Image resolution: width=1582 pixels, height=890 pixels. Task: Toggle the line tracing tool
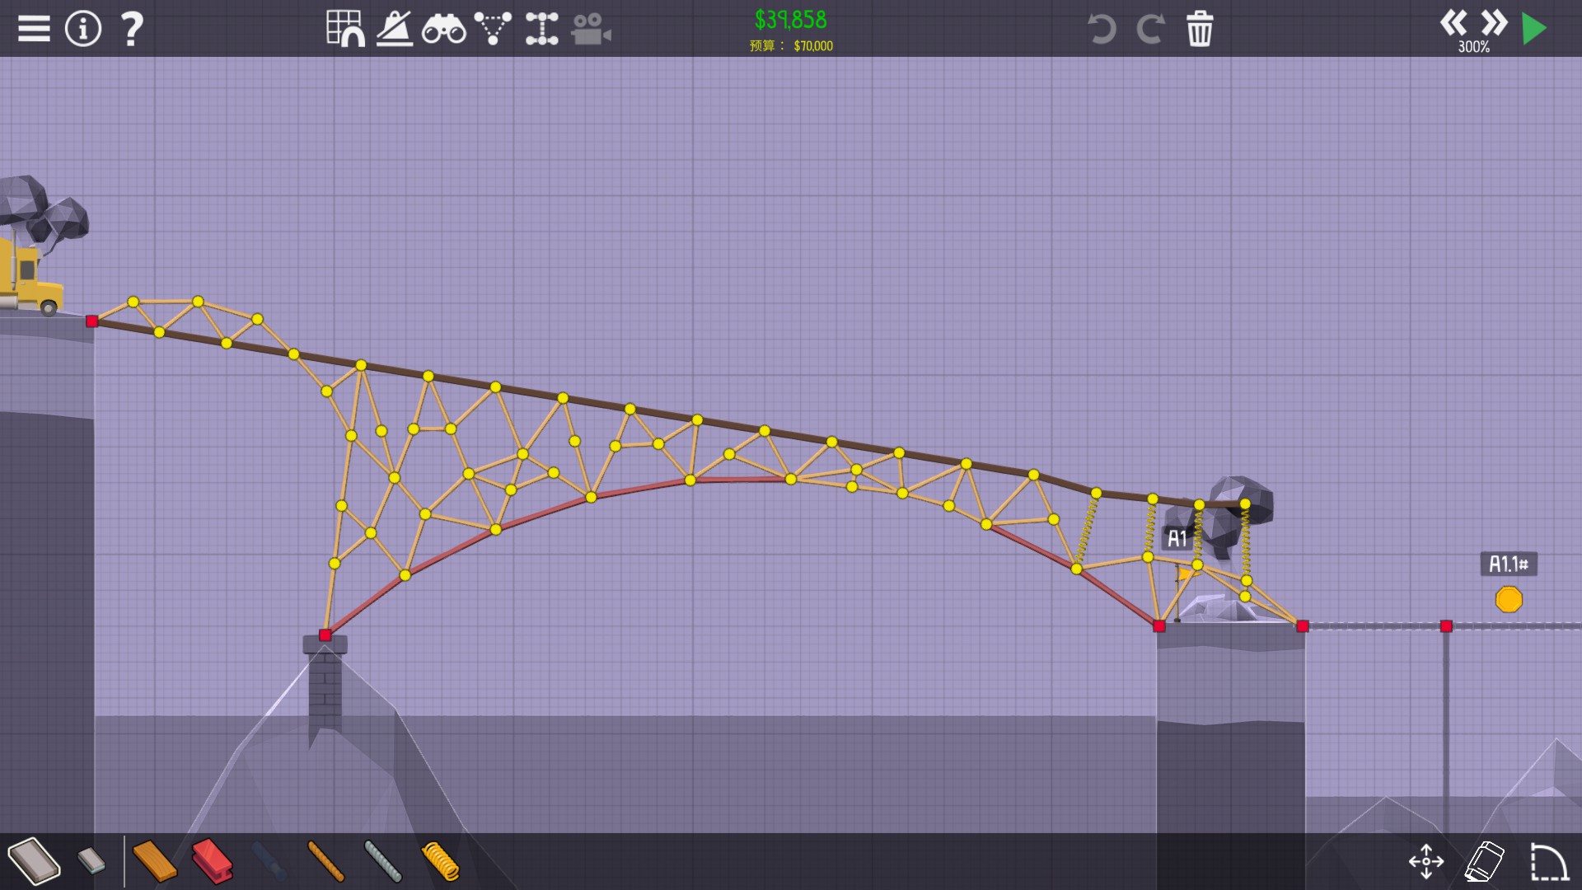(x=395, y=29)
